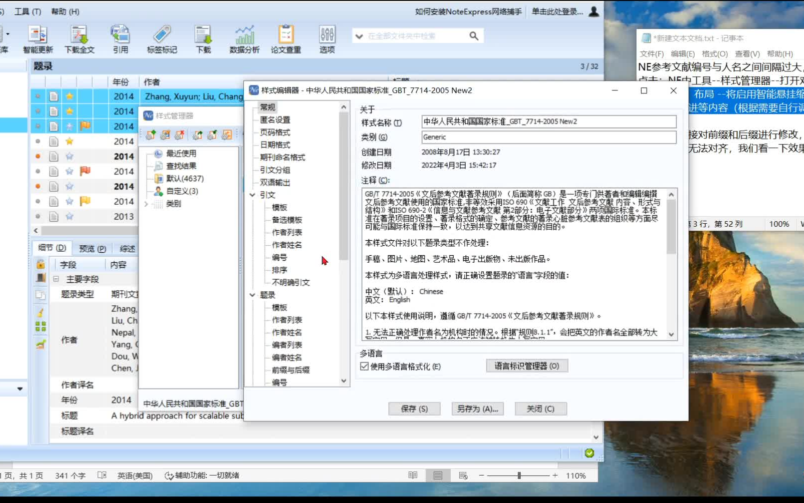
Task: Click the 单击此处登录 link
Action: [x=557, y=11]
